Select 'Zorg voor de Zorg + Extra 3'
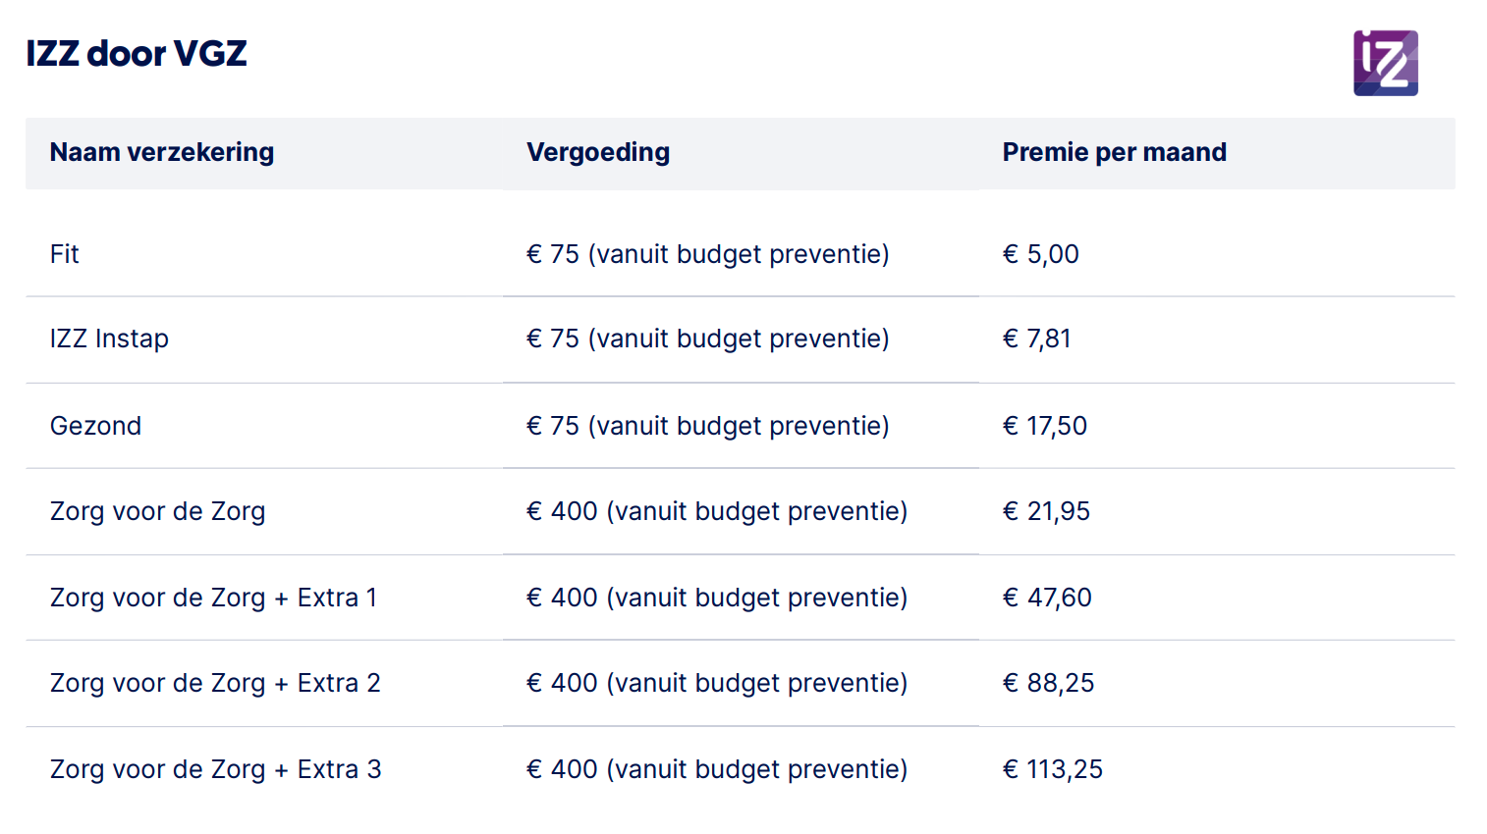The height and width of the screenshot is (834, 1487). click(x=215, y=769)
